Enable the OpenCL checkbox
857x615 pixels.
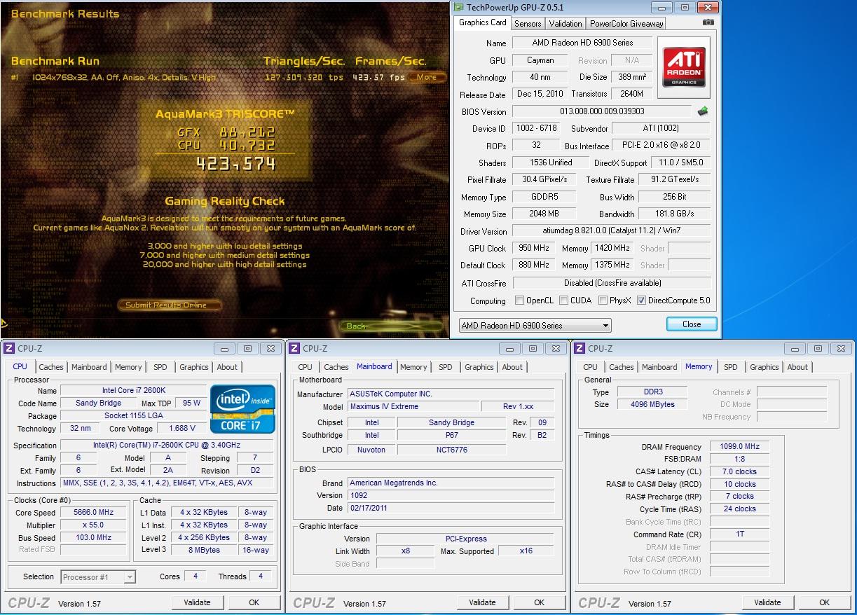point(519,300)
